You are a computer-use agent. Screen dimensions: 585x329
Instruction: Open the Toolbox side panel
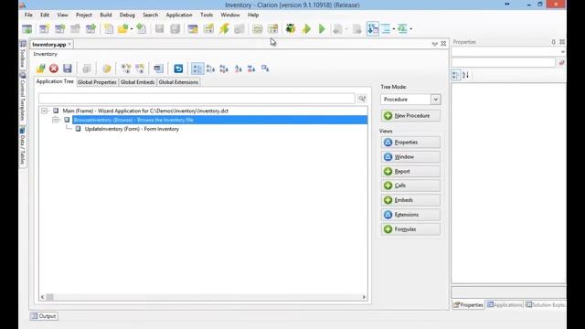click(x=22, y=55)
